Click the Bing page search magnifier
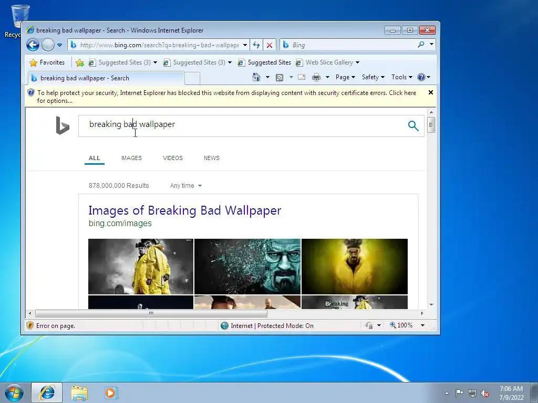Screen dimensions: 538x403 pyautogui.click(x=413, y=126)
